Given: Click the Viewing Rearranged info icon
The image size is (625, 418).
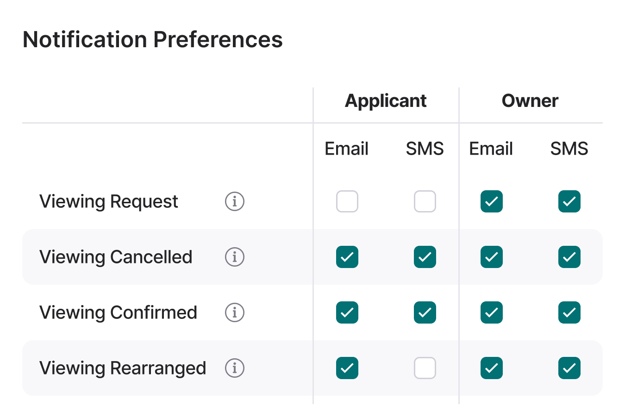Looking at the screenshot, I should 234,368.
